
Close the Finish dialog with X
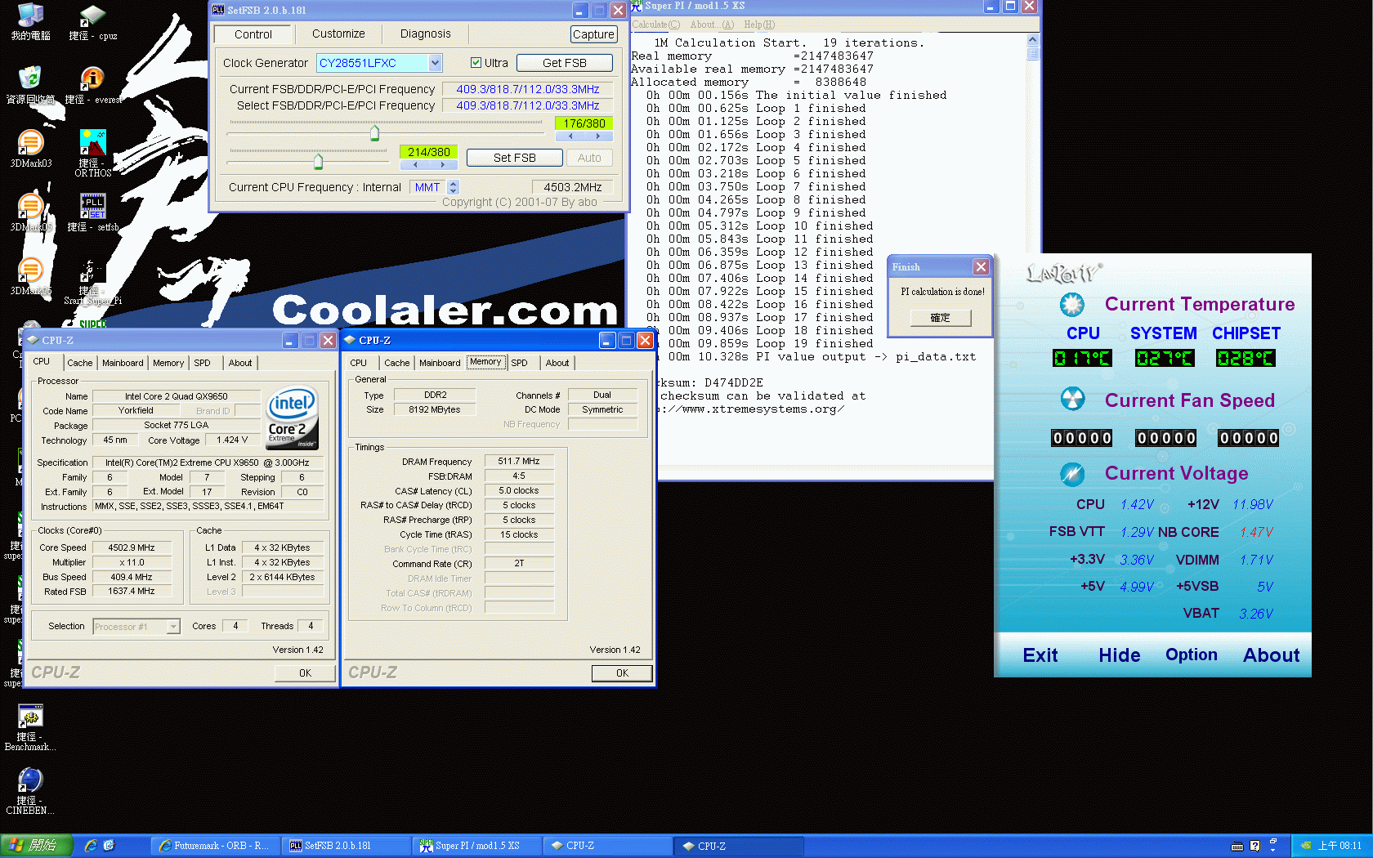click(x=981, y=267)
